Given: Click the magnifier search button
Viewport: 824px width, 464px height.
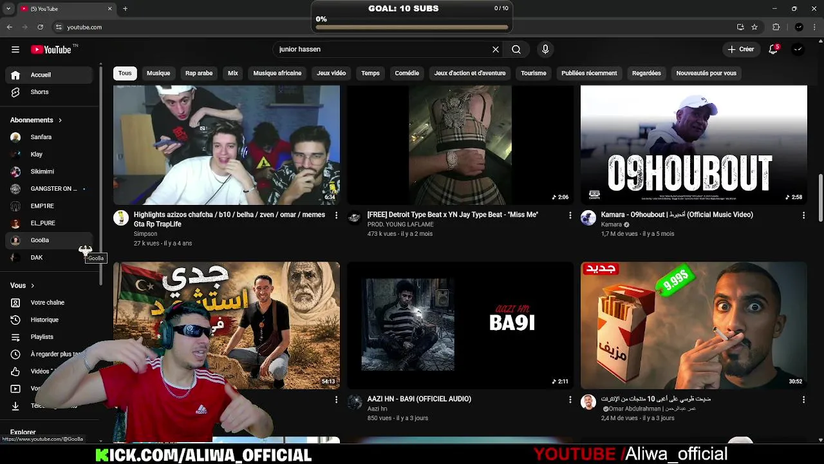Looking at the screenshot, I should [516, 50].
